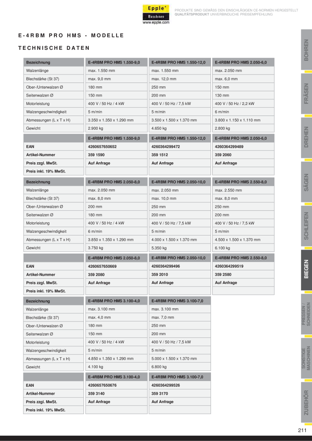312x441 pixels.
Task: Click article number 359 3140
Action: coord(96,393)
